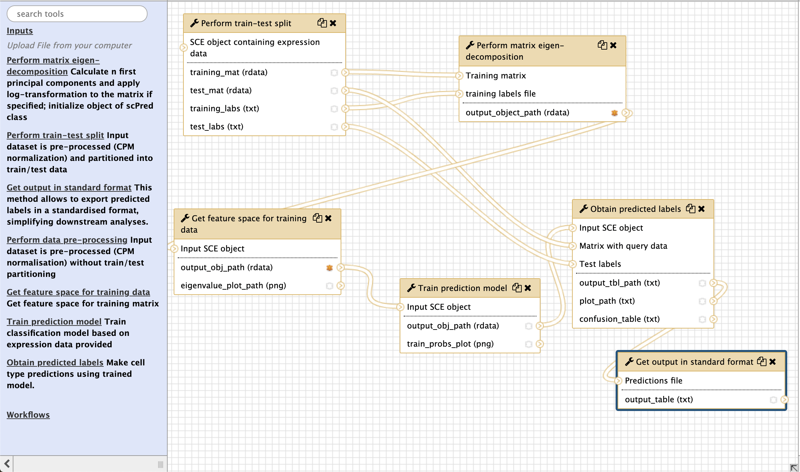Focus the search tools field
800x472 pixels.
coord(77,14)
